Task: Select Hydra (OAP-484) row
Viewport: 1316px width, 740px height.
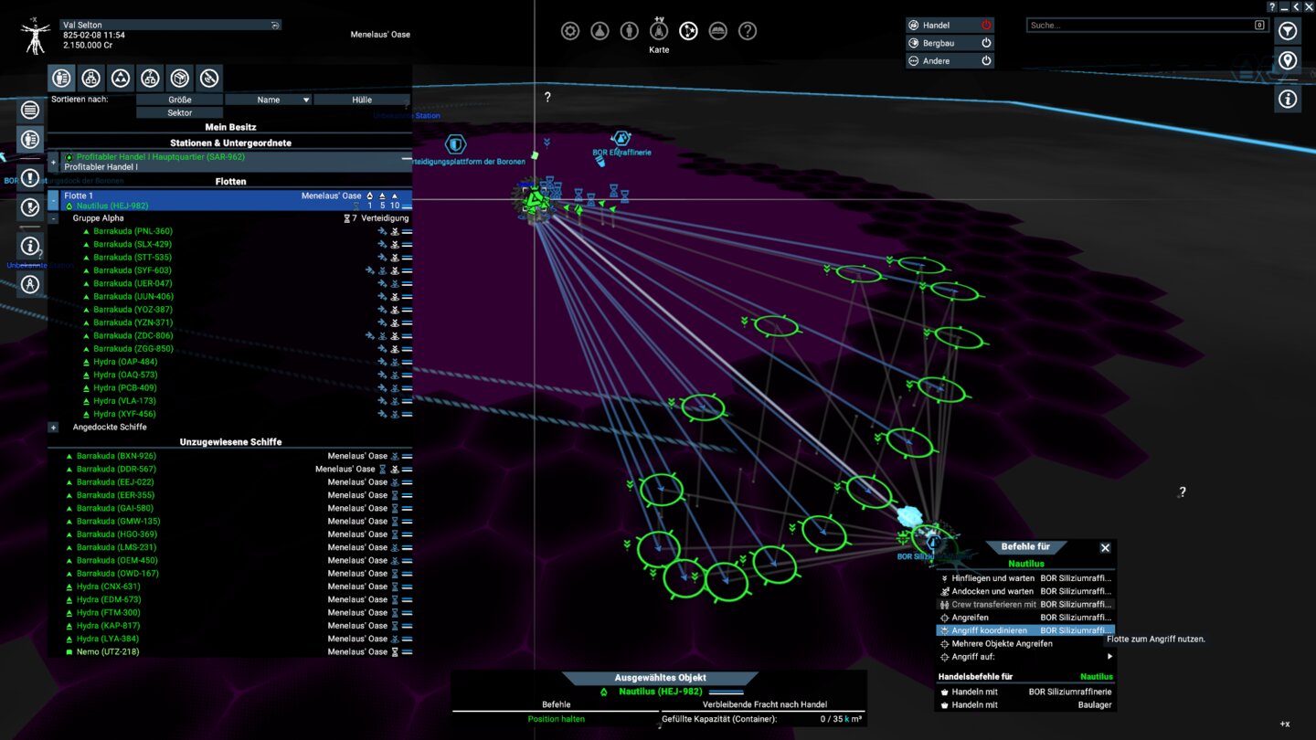Action: click(x=229, y=362)
